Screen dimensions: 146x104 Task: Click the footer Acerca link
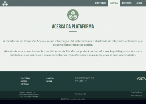(x=24, y=81)
